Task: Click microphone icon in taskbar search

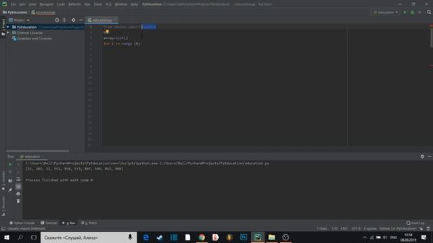Action: coord(130,238)
